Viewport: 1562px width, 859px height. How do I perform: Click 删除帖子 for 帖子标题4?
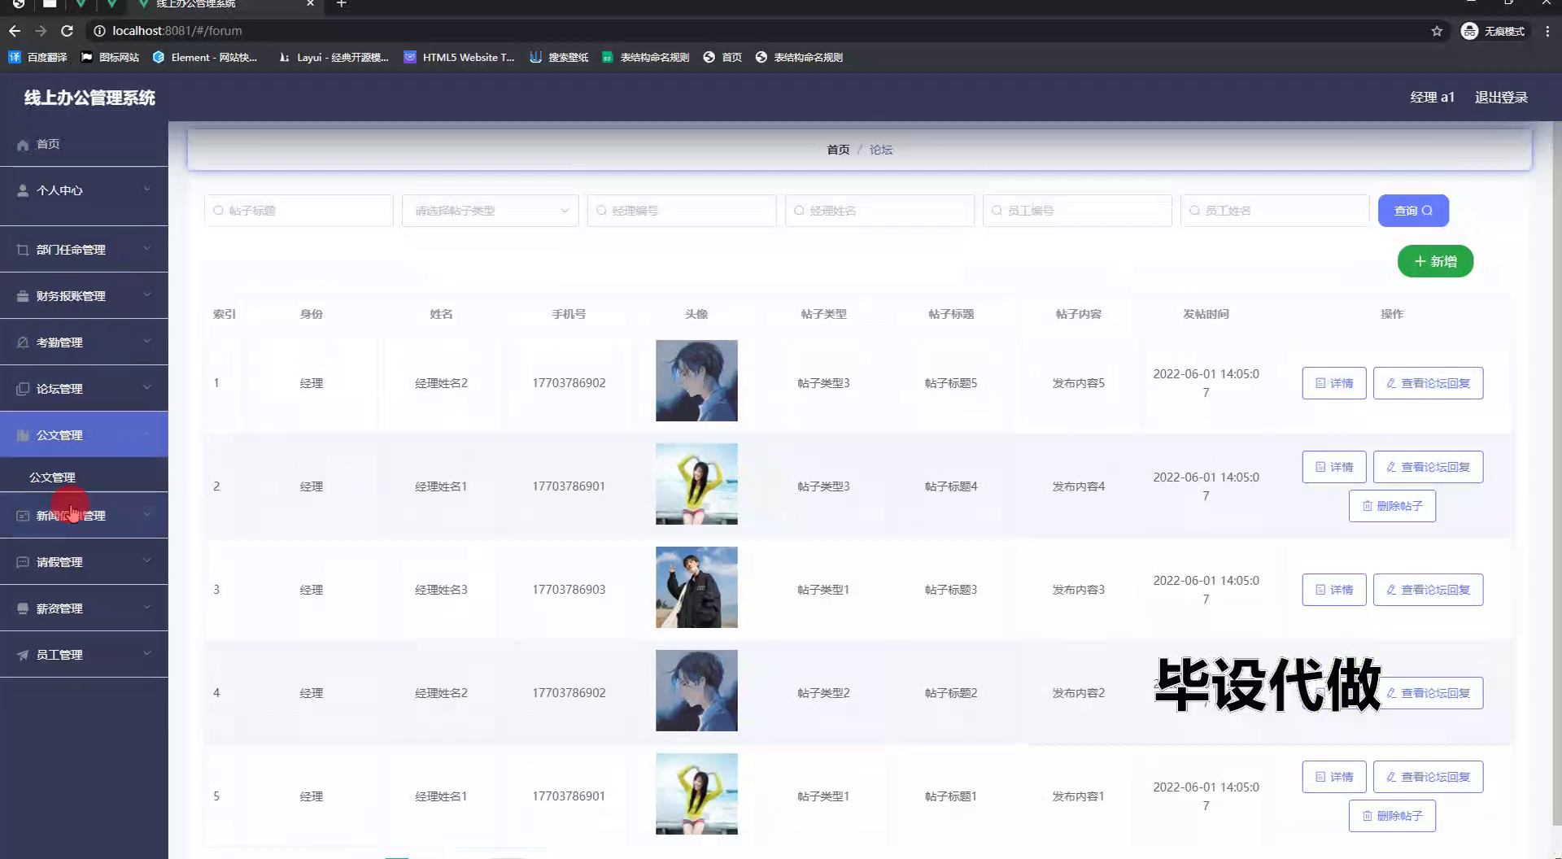[1392, 506]
